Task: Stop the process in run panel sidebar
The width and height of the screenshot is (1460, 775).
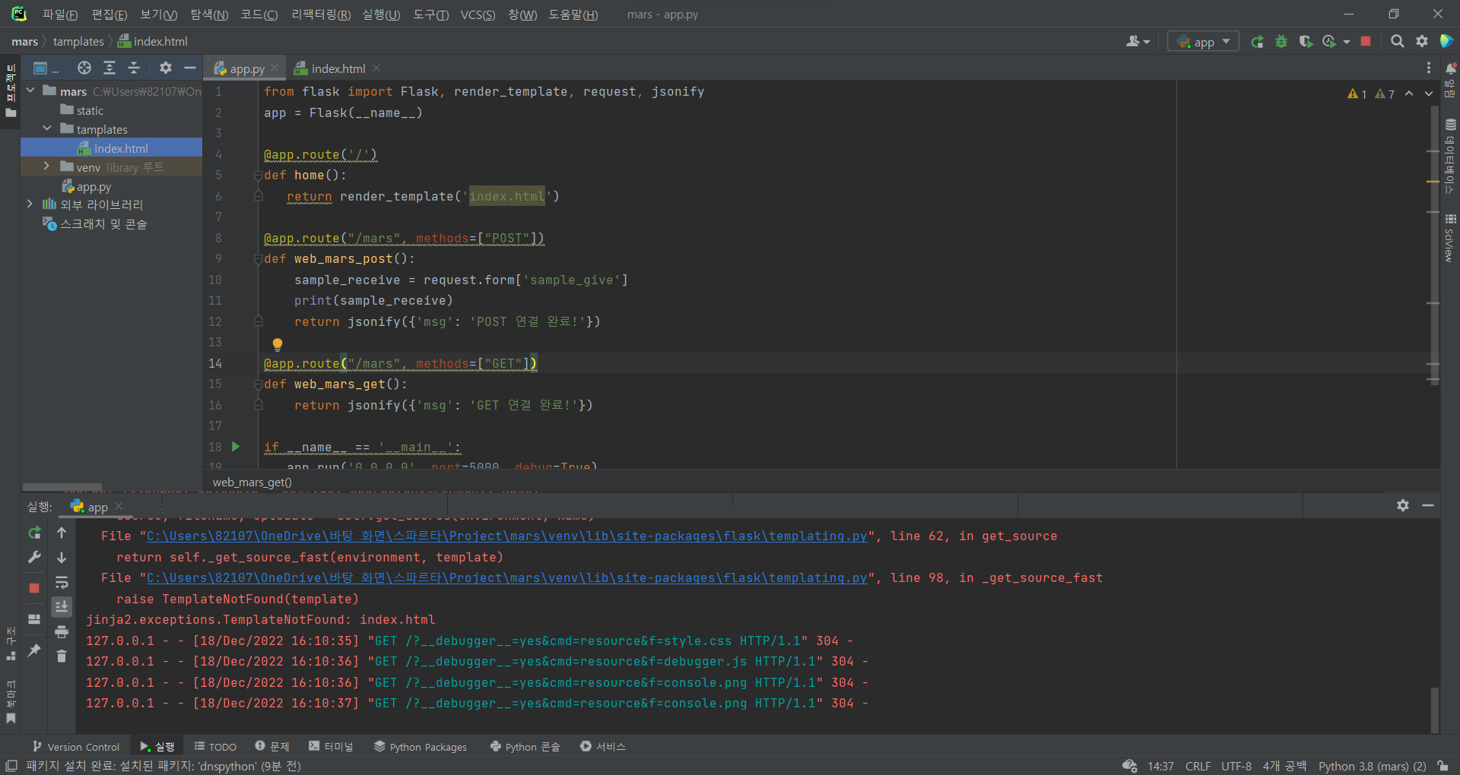Action: pyautogui.click(x=34, y=588)
